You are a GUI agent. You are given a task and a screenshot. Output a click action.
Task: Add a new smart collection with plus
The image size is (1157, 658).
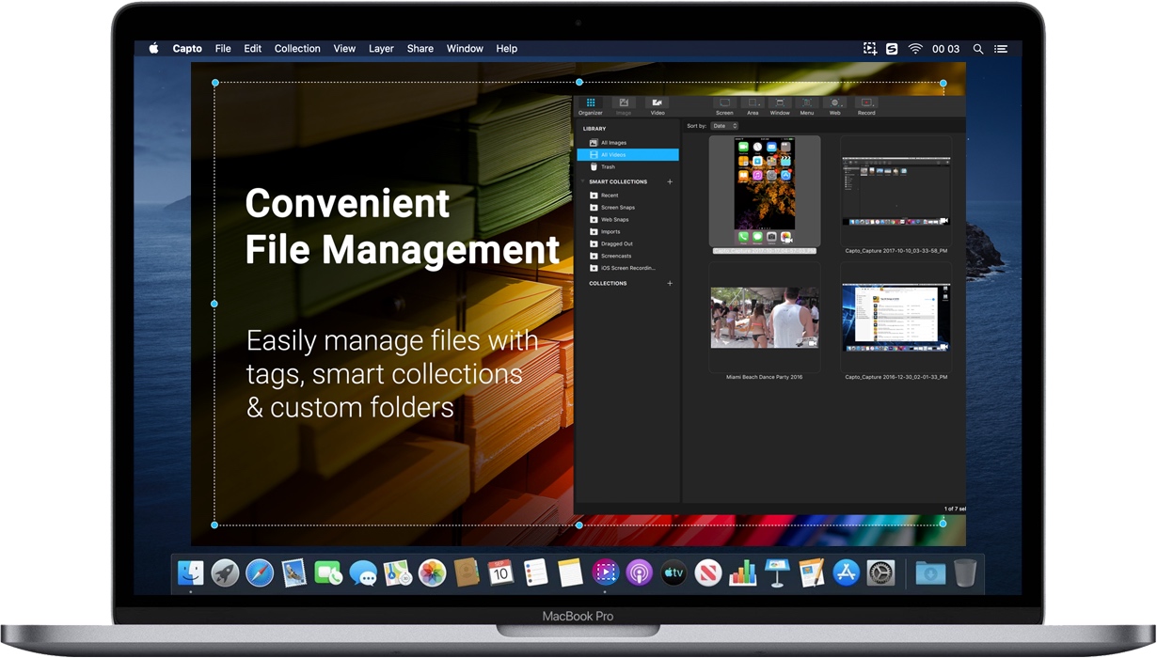point(670,181)
